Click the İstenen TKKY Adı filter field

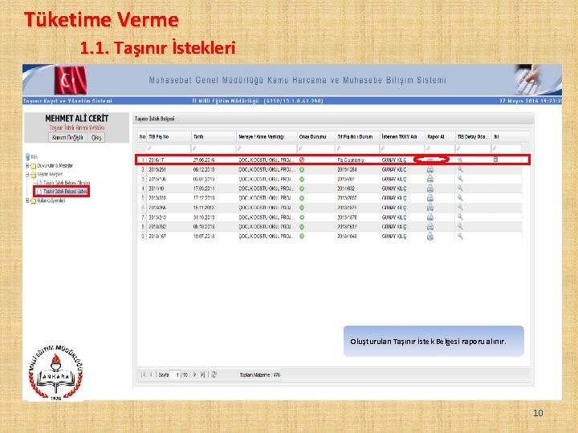(x=402, y=148)
